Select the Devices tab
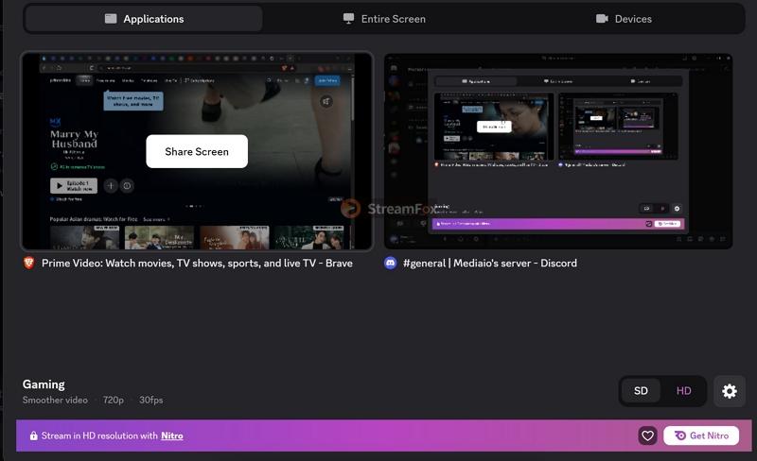The height and width of the screenshot is (461, 757). (624, 19)
